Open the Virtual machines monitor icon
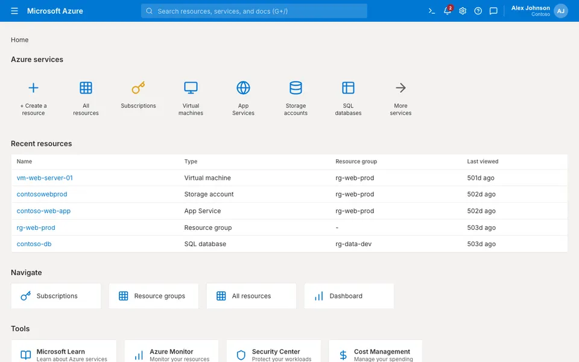The width and height of the screenshot is (579, 362). coord(191,88)
